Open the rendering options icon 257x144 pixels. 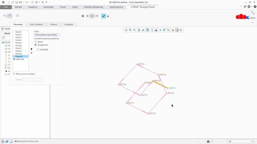pyautogui.click(x=143, y=30)
